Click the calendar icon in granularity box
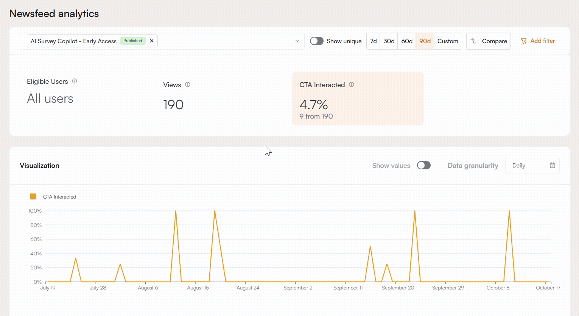 coord(553,165)
